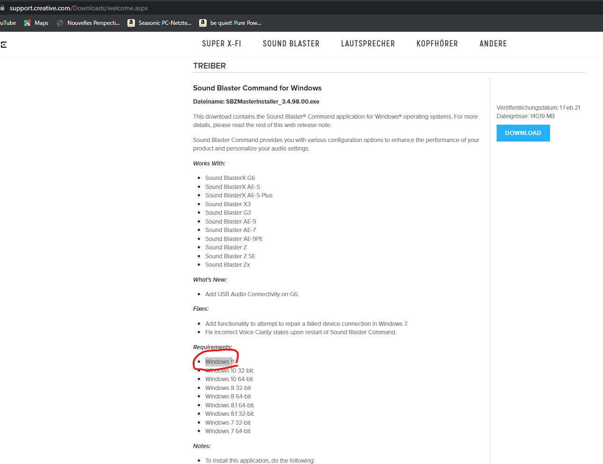This screenshot has width=603, height=464.
Task: Click Sound Blaster AE-9PE list item
Action: point(234,239)
